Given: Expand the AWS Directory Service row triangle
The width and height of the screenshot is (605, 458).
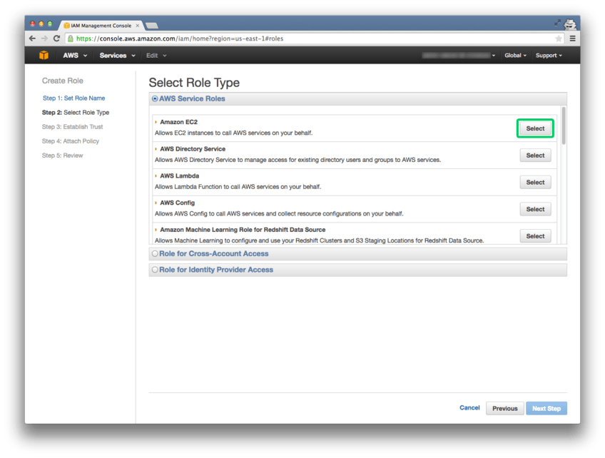Looking at the screenshot, I should [156, 149].
